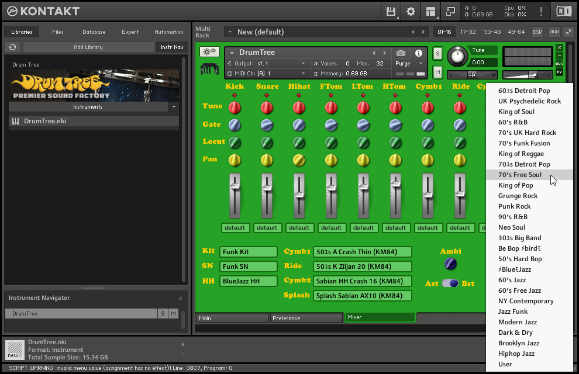The width and height of the screenshot is (579, 374).
Task: Turn the Ambi purple knob
Action: 450,264
